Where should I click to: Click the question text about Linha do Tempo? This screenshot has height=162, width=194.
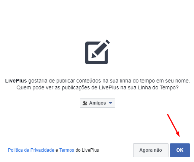pos(97,87)
